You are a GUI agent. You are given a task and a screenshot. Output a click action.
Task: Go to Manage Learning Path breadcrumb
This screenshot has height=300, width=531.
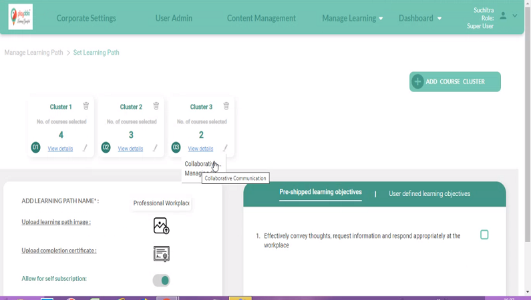tap(33, 53)
